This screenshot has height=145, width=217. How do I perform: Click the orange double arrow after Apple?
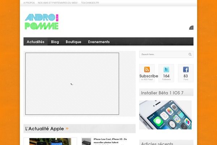(x=67, y=128)
